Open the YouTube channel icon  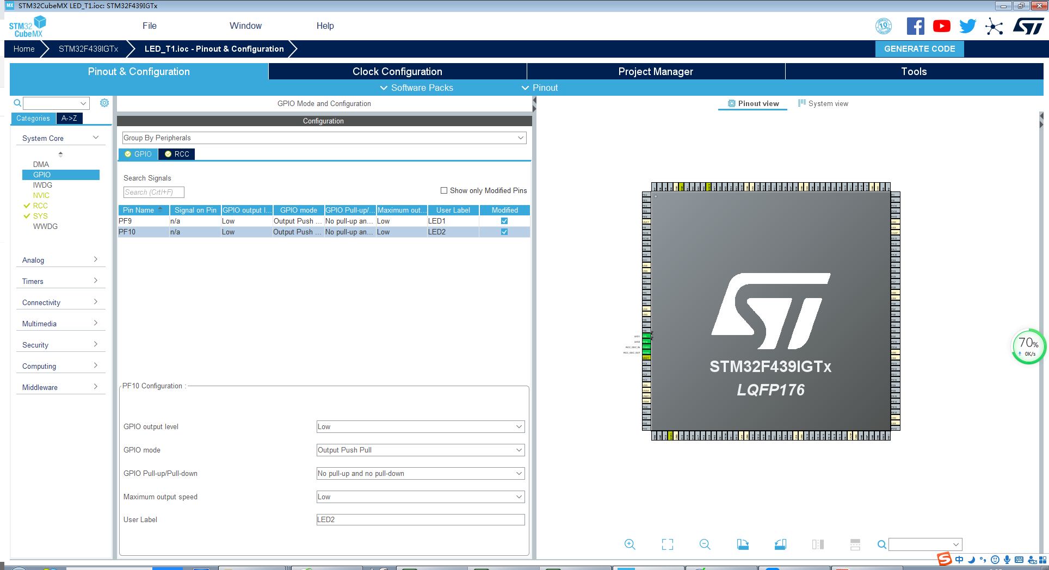coord(941,26)
